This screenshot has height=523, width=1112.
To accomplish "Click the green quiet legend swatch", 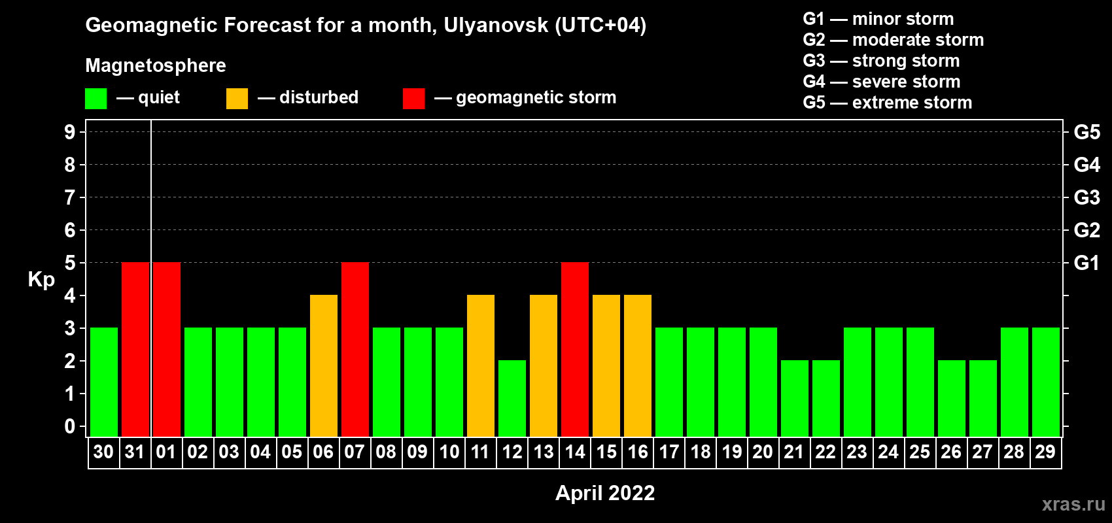I will point(96,99).
